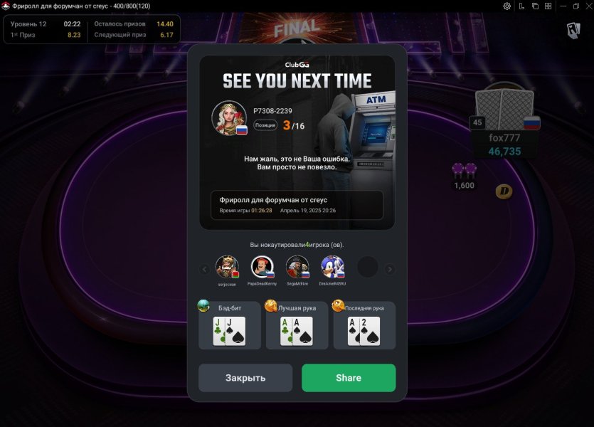Click fox777's face-down cards

(x=504, y=109)
